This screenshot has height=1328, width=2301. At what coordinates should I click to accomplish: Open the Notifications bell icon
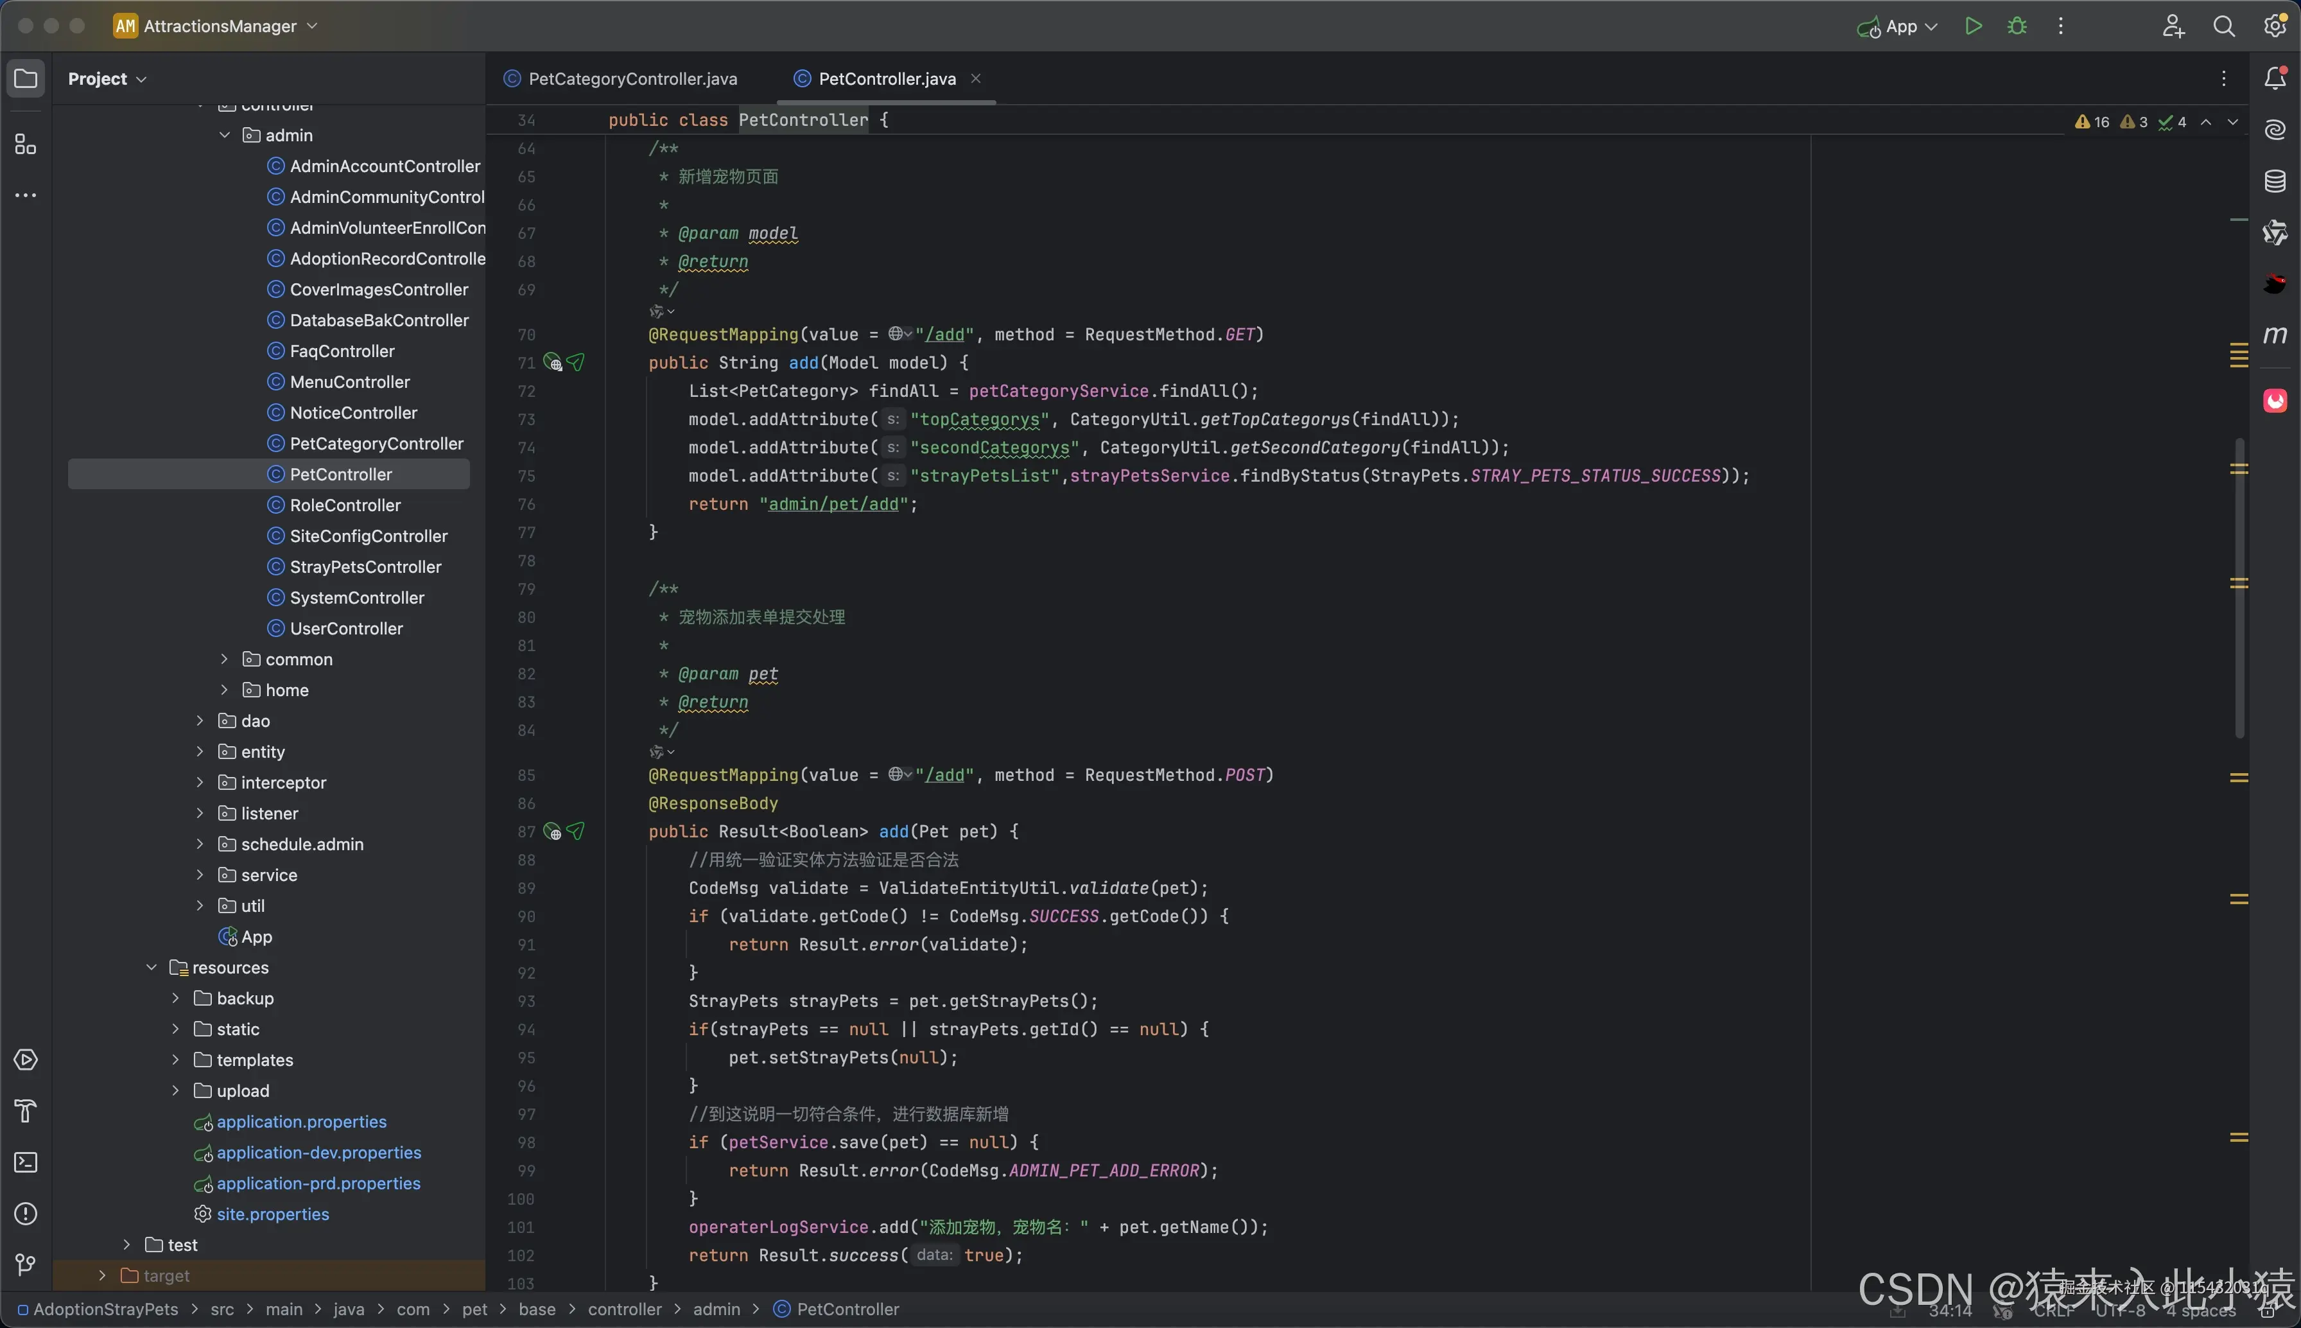tap(2275, 78)
